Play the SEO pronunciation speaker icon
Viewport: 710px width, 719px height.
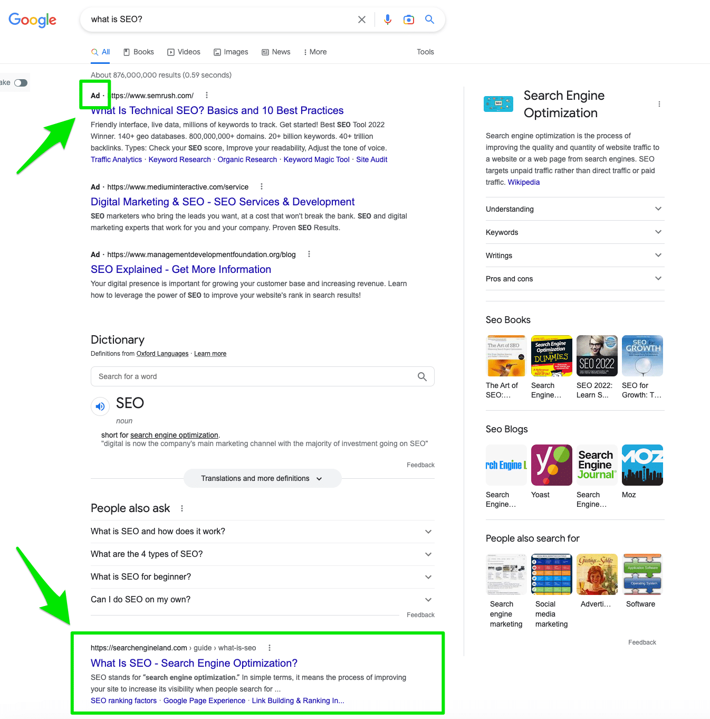click(100, 406)
